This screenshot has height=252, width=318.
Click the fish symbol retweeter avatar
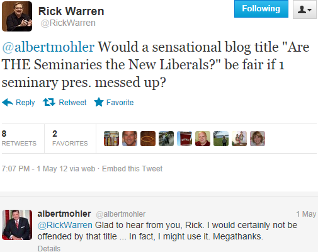[148, 139]
